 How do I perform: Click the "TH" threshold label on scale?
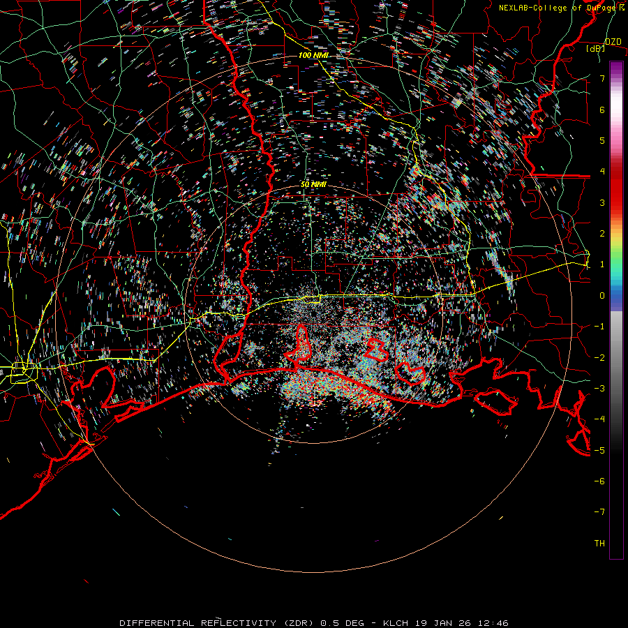tap(599, 544)
